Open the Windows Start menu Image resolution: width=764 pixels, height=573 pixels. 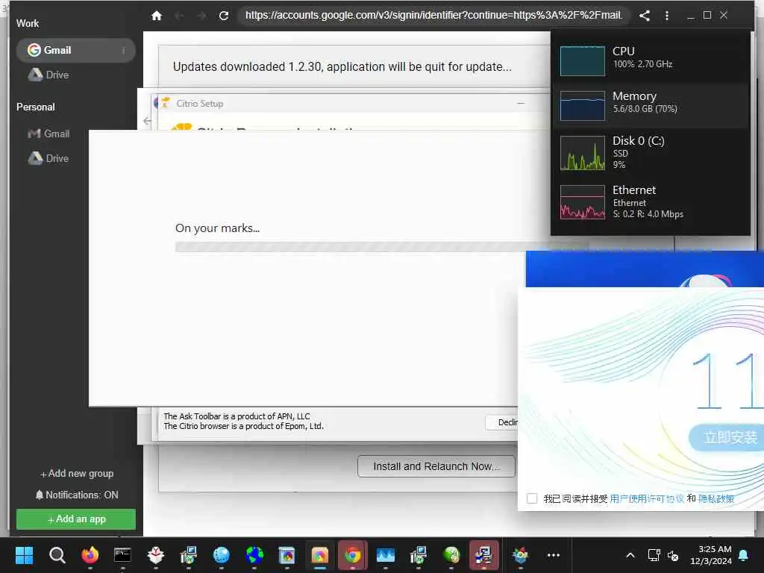pos(24,555)
